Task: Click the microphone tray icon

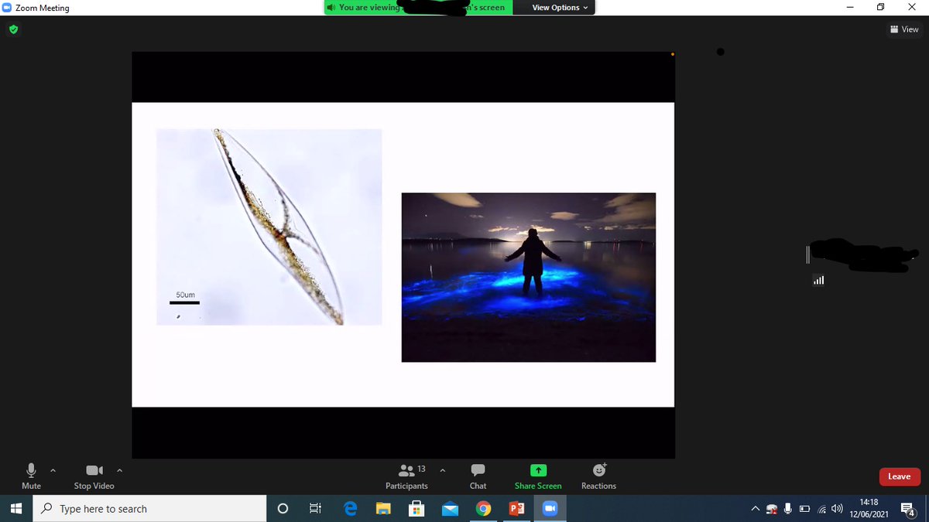Action: click(x=788, y=509)
